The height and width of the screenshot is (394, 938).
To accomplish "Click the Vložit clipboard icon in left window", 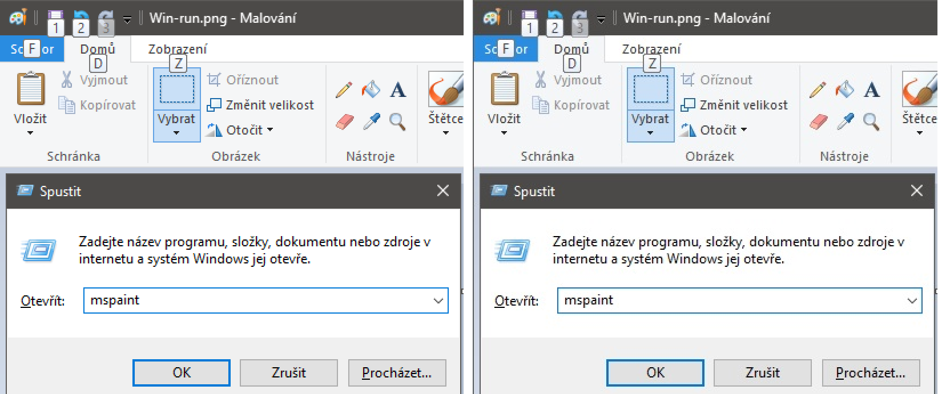I will point(30,90).
